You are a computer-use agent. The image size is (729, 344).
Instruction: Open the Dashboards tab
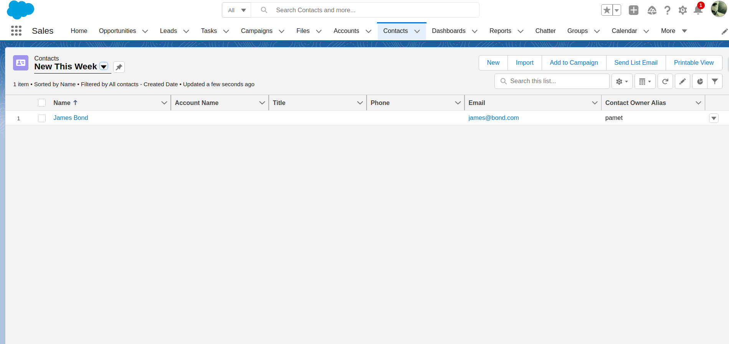coord(448,31)
